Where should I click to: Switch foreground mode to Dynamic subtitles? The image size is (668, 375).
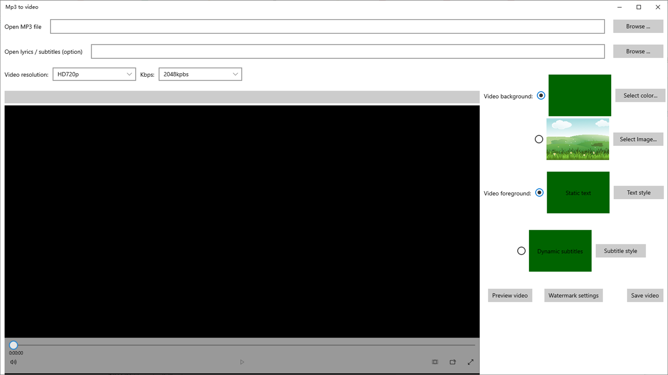[x=521, y=250]
